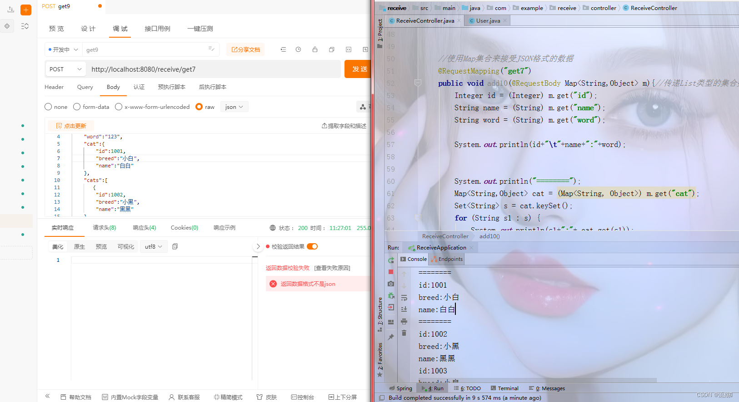
Task: Click the 点击更新 button
Action: click(71, 126)
